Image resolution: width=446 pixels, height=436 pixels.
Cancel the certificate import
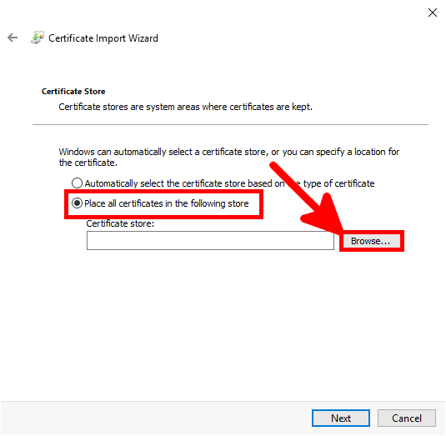pyautogui.click(x=407, y=418)
